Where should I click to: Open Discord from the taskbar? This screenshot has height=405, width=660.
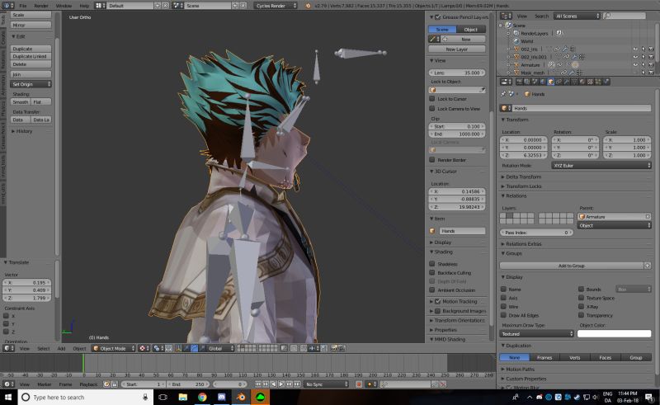(x=221, y=397)
